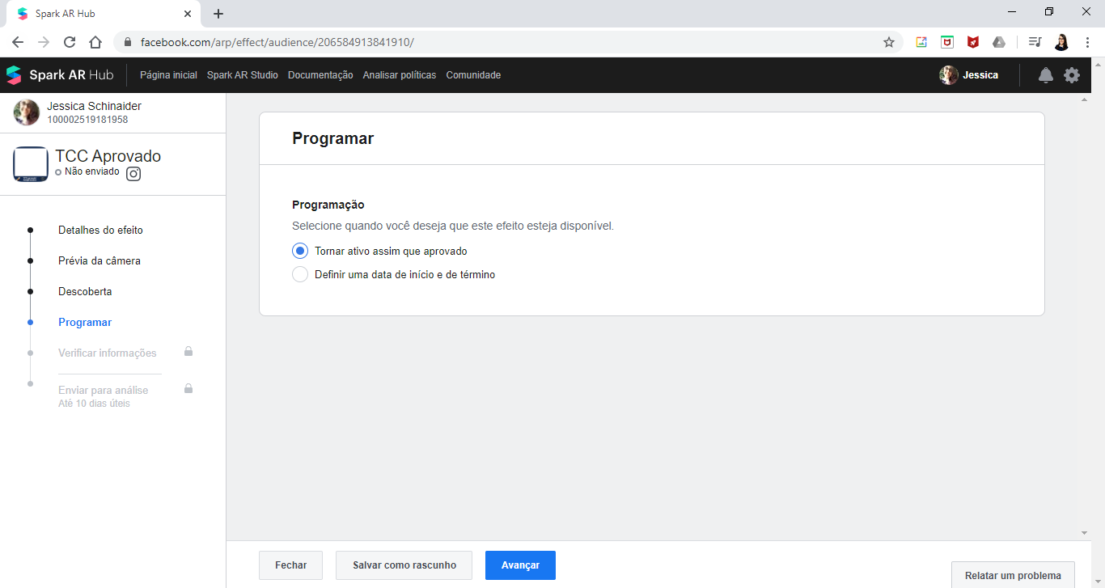Close the Spark AR Hub tab
This screenshot has width=1105, height=588.
pyautogui.click(x=188, y=14)
